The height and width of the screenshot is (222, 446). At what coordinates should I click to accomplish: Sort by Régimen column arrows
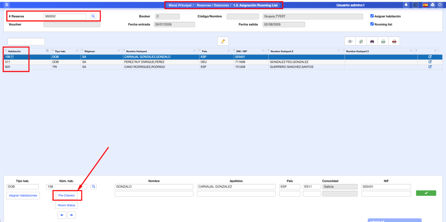pyautogui.click(x=118, y=50)
